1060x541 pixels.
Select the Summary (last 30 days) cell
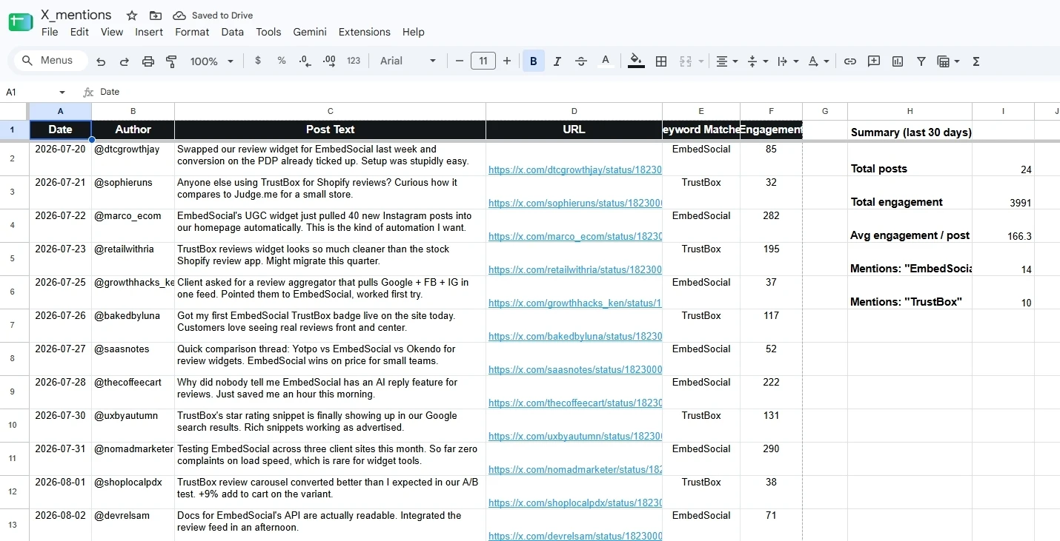(910, 130)
